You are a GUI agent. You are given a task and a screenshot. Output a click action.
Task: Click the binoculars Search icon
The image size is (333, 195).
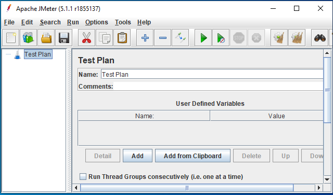click(320, 38)
